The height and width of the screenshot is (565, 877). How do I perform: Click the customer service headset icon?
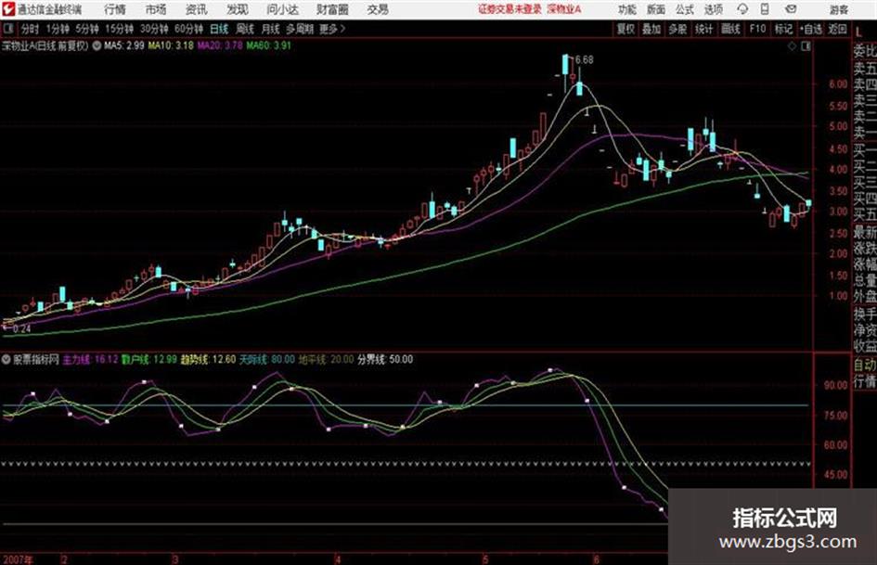coord(742,9)
